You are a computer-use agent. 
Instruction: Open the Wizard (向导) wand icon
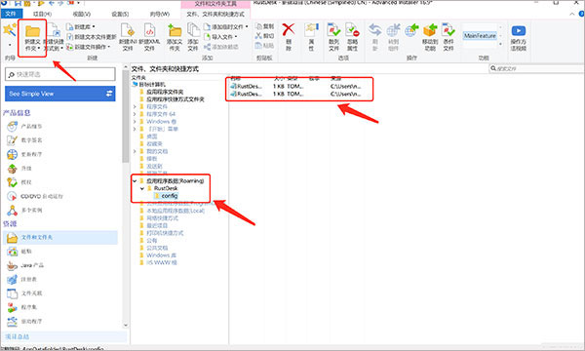click(x=10, y=30)
